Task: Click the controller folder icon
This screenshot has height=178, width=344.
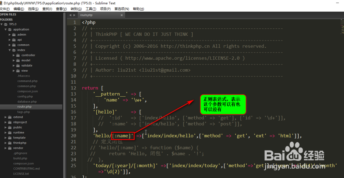Action: point(18,55)
